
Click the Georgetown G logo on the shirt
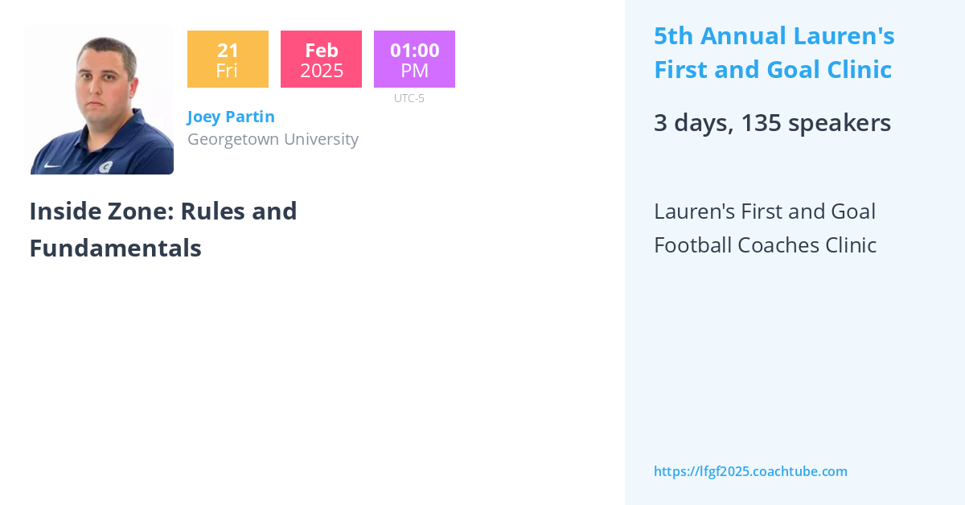click(x=105, y=166)
